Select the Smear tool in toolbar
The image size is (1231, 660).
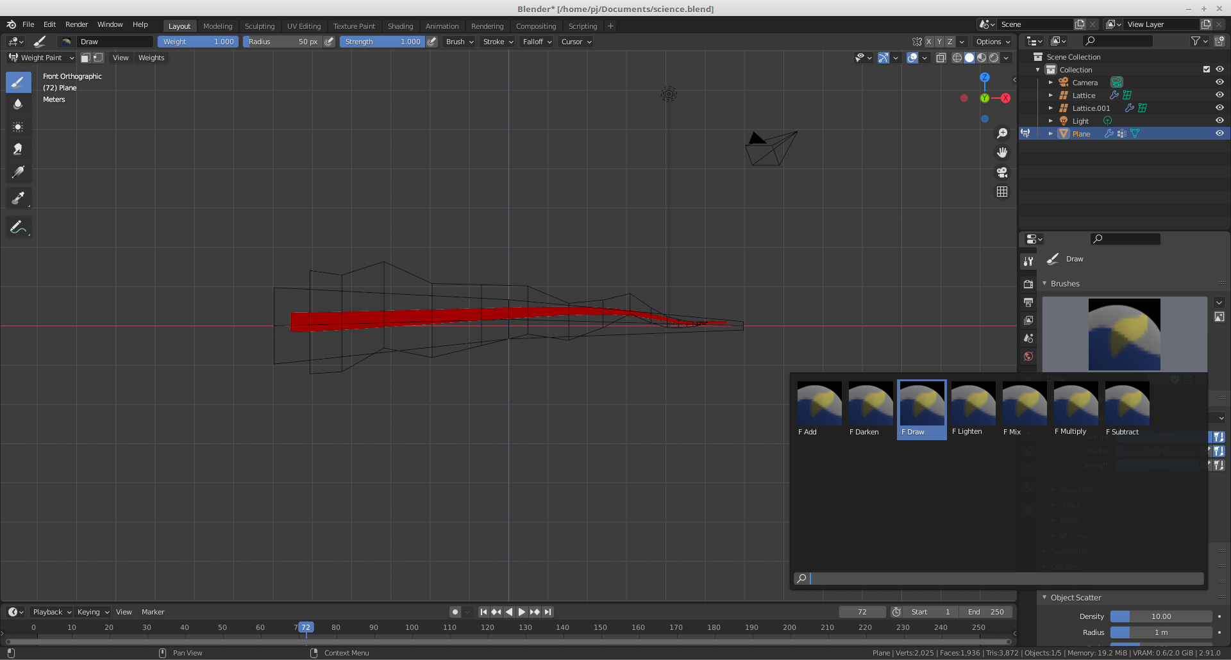coord(18,149)
